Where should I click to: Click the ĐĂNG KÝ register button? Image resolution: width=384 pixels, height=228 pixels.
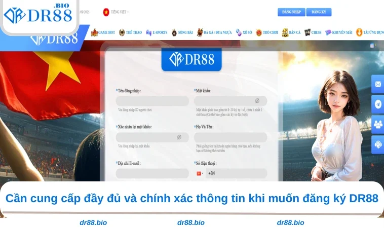pyautogui.click(x=319, y=12)
